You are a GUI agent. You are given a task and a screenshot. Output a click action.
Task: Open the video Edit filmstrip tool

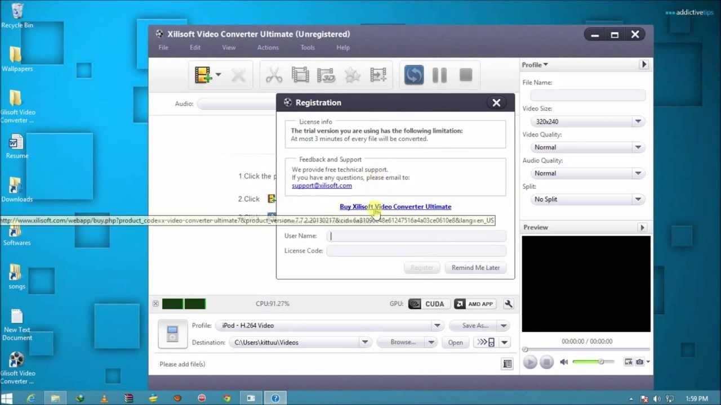300,75
